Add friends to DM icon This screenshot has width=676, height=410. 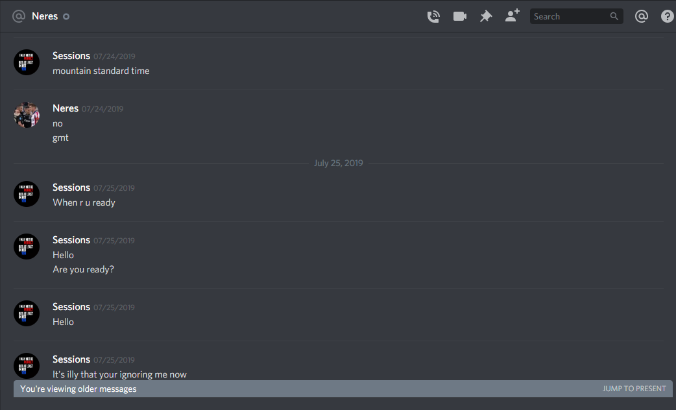512,16
